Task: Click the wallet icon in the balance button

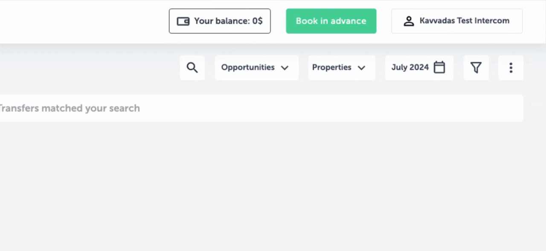Action: pyautogui.click(x=183, y=21)
